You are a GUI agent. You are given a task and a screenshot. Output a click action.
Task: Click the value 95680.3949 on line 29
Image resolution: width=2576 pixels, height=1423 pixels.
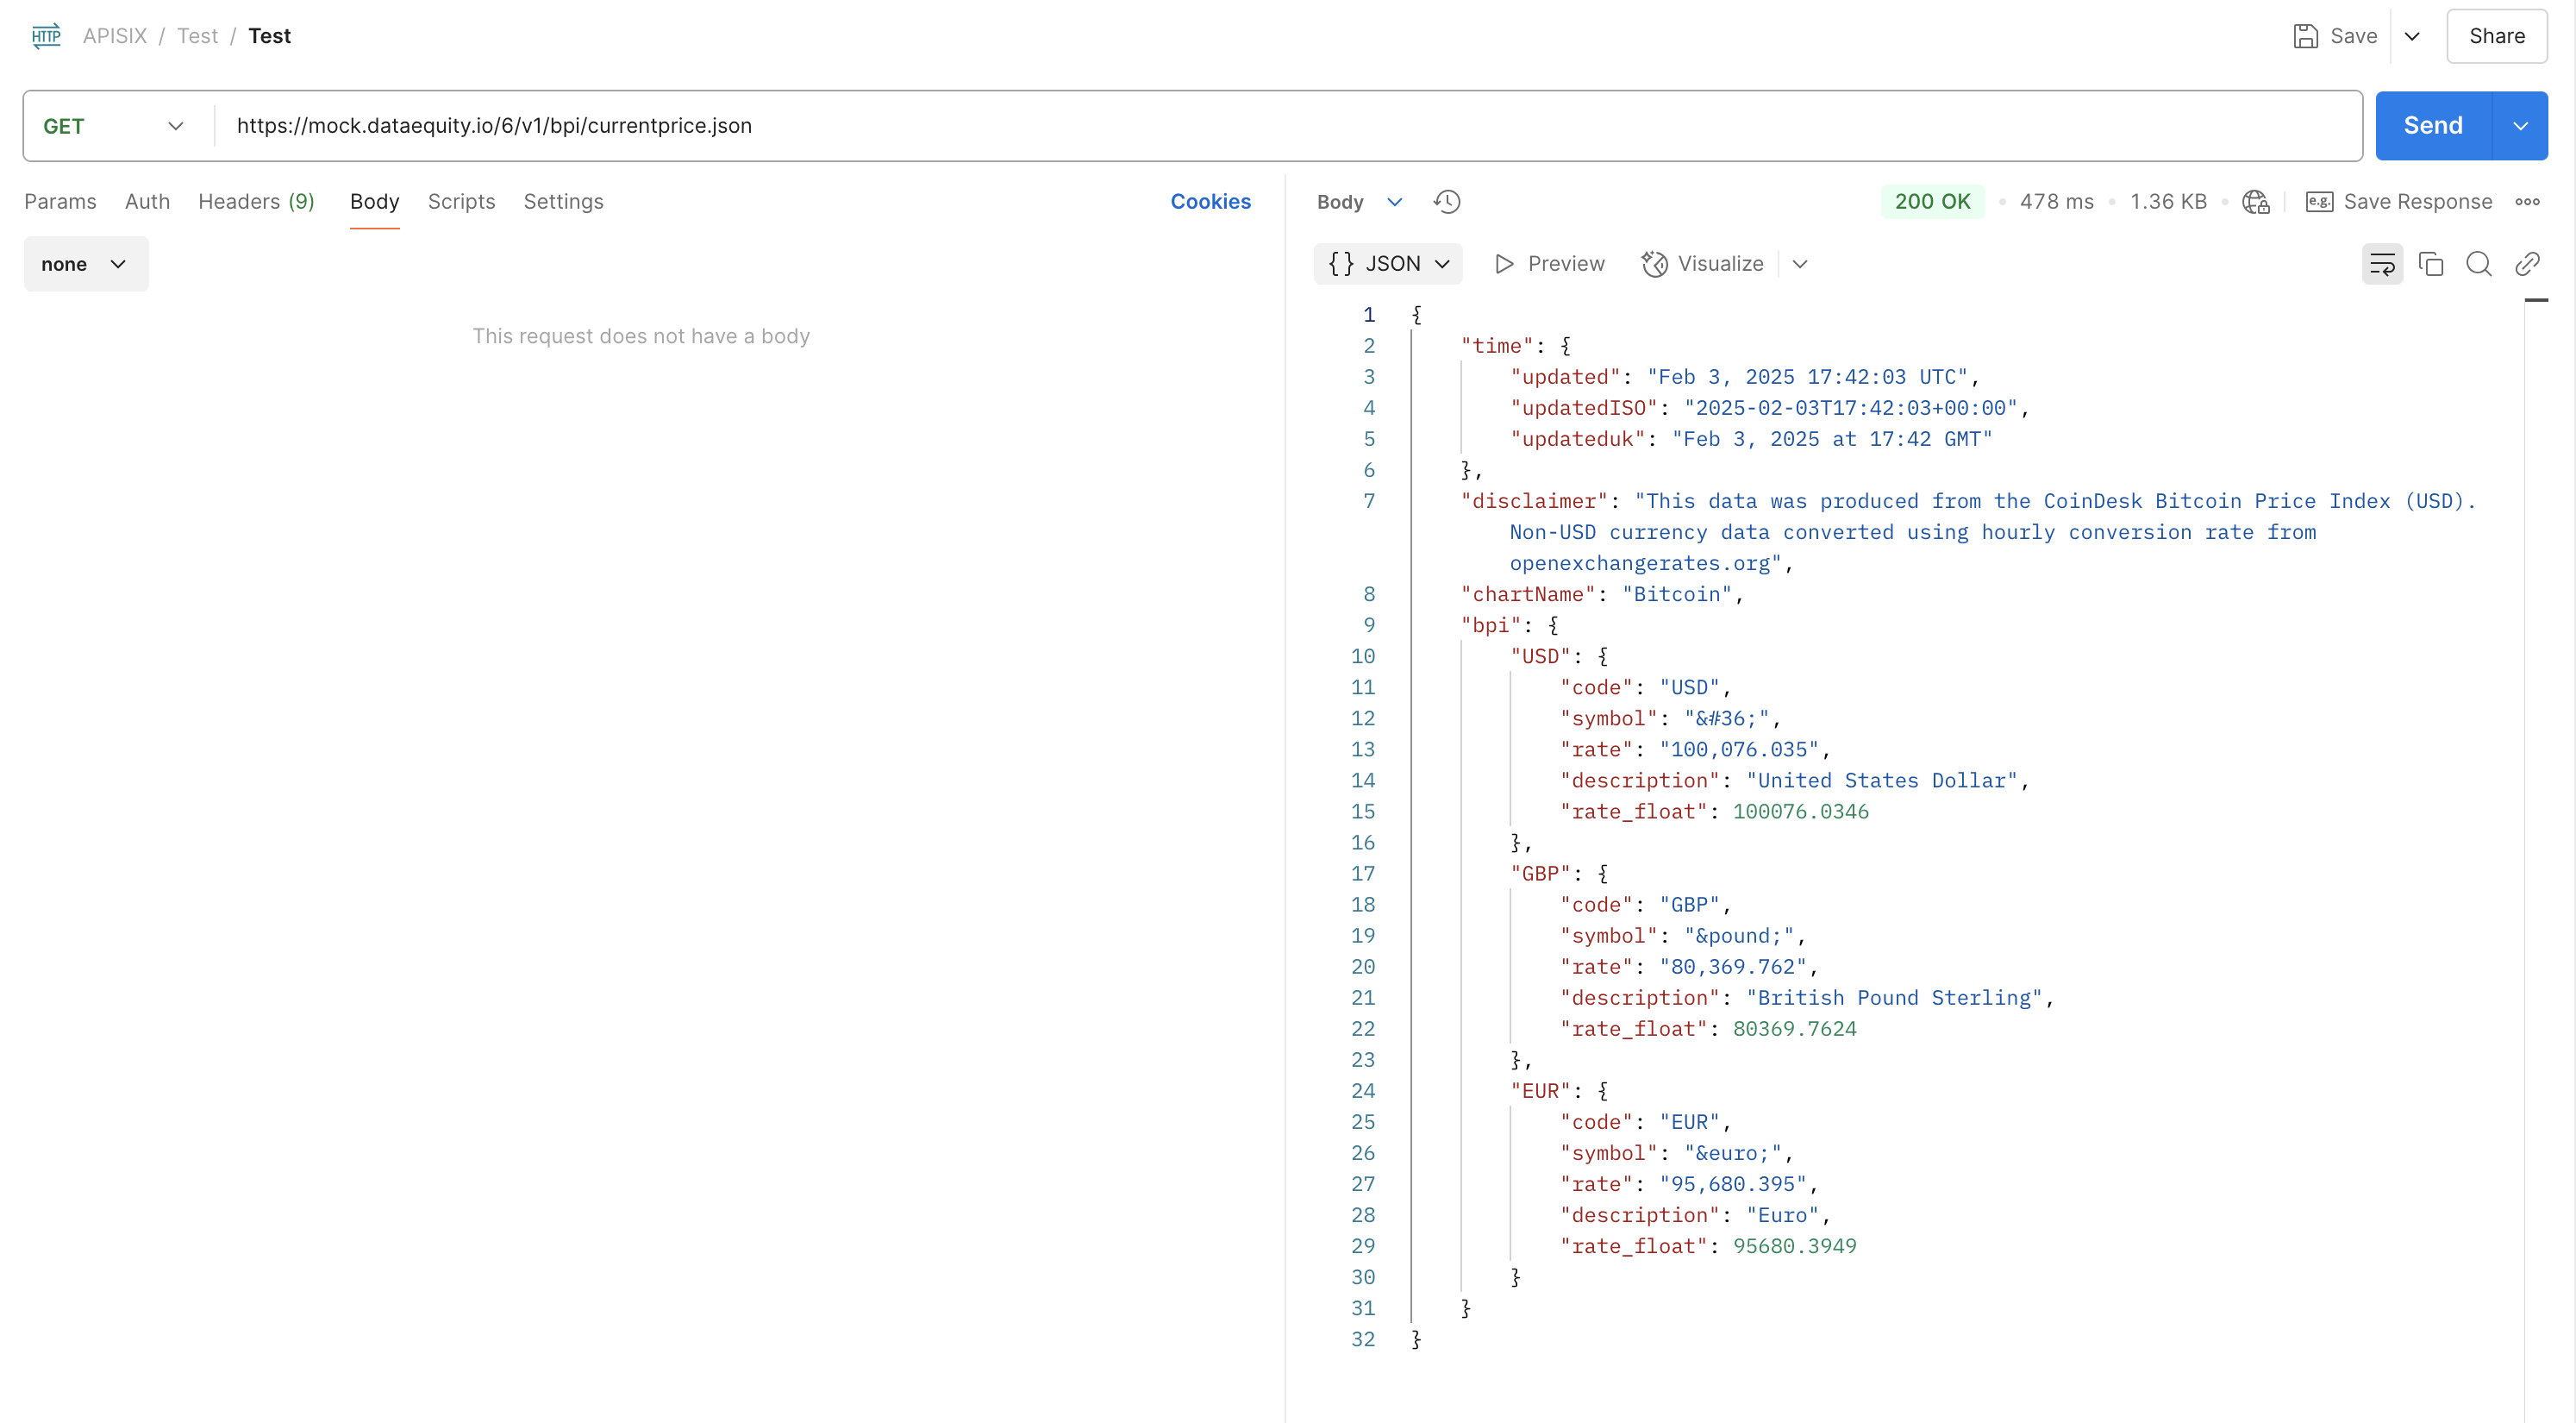(x=1794, y=1246)
